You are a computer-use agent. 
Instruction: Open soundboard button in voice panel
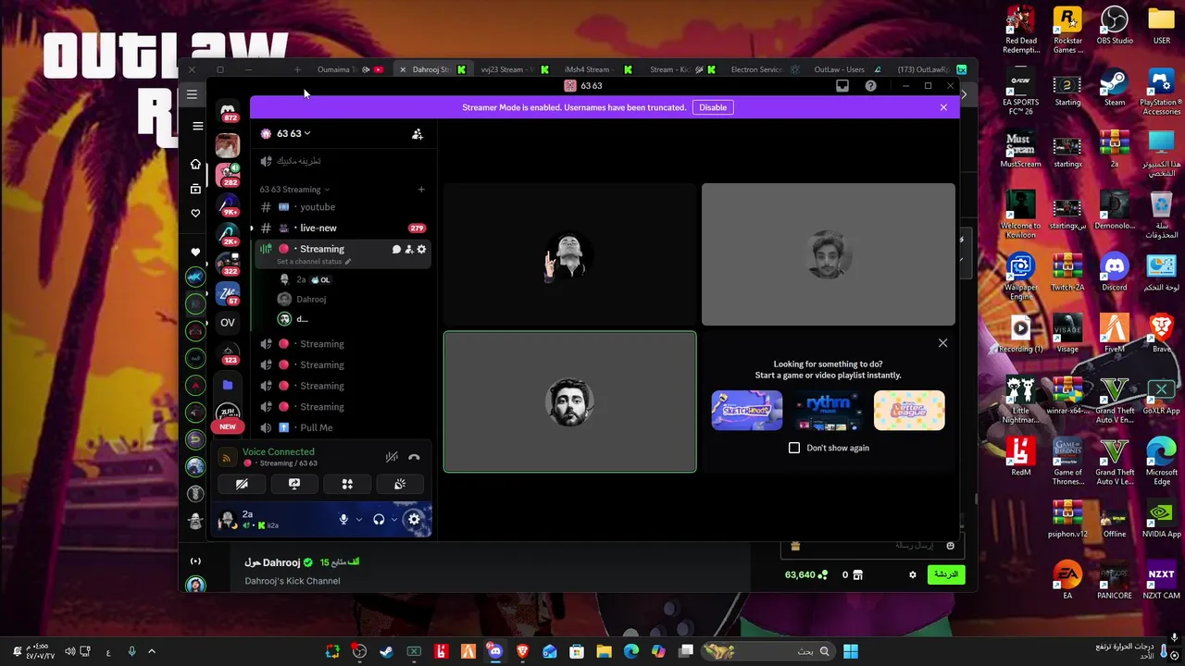click(400, 484)
